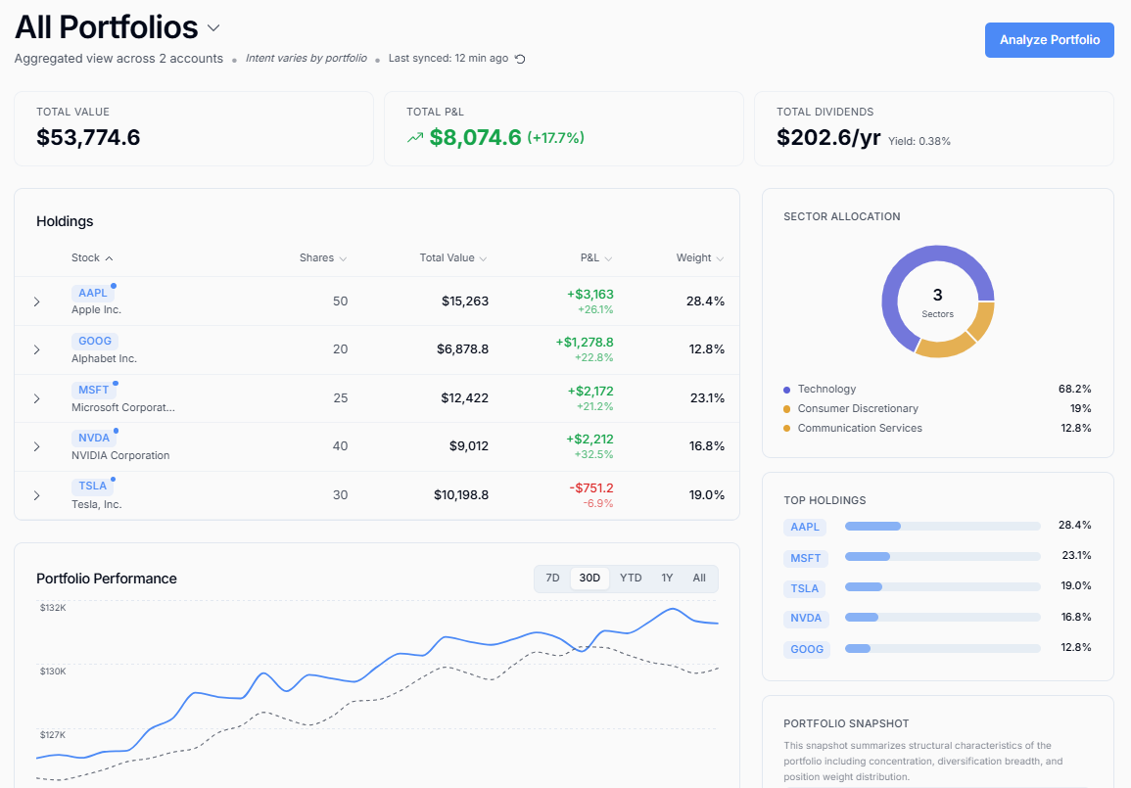Viewport: 1131px width, 788px height.
Task: Click the sector allocation donut chart center
Action: [938, 301]
